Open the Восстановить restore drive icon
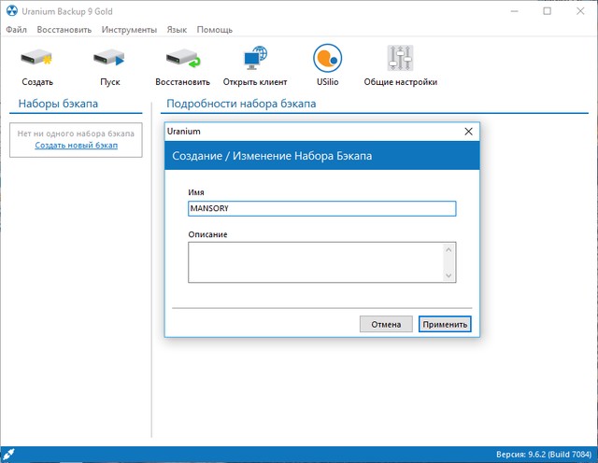This screenshot has width=598, height=463. point(183,58)
